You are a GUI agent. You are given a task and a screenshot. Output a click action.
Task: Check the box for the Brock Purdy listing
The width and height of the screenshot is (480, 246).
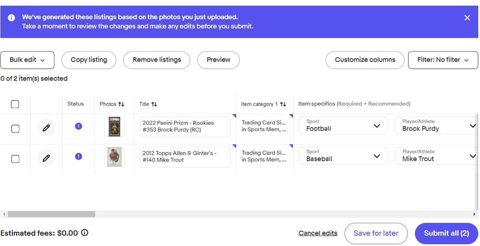15,128
